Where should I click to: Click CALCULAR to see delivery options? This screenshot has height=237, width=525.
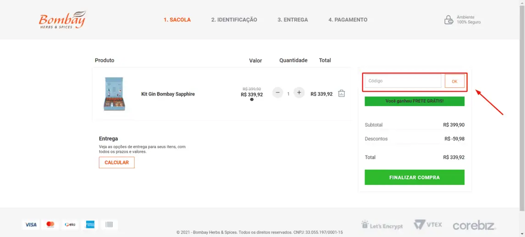(x=116, y=162)
